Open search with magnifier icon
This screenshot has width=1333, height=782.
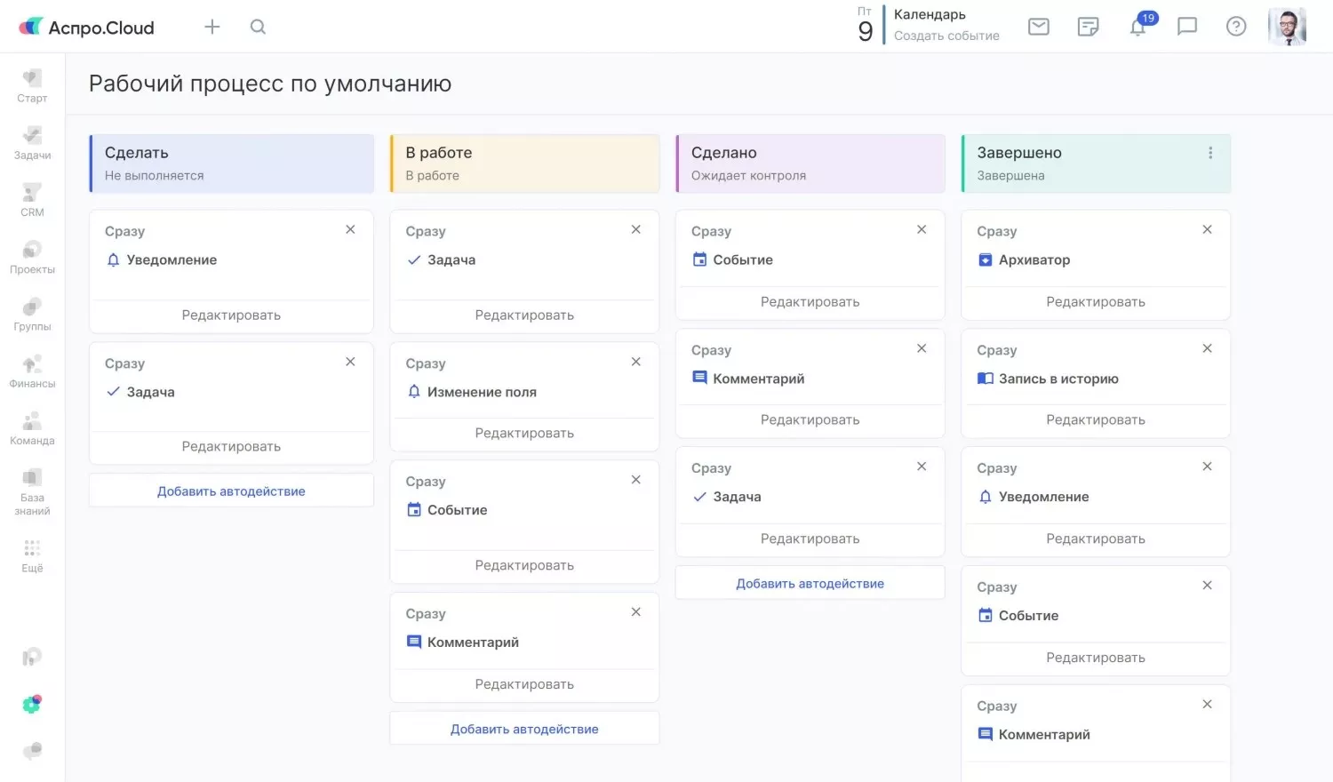click(258, 27)
